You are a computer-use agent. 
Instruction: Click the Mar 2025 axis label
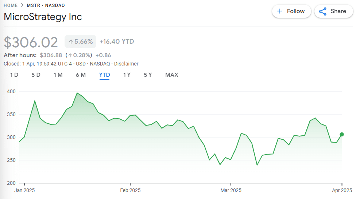(231, 190)
